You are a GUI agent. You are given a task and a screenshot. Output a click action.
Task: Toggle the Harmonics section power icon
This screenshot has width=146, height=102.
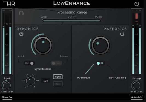click(x=122, y=34)
